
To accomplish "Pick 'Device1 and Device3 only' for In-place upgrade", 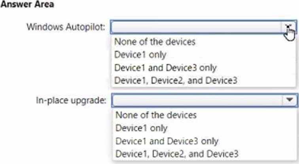I will point(167,141).
